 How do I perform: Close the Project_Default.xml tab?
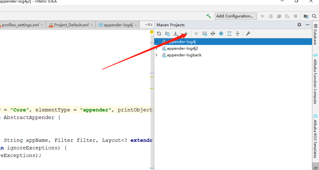tap(92, 25)
